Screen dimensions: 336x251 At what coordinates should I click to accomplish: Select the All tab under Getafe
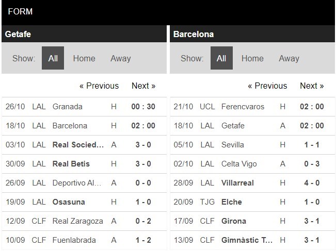(53, 58)
